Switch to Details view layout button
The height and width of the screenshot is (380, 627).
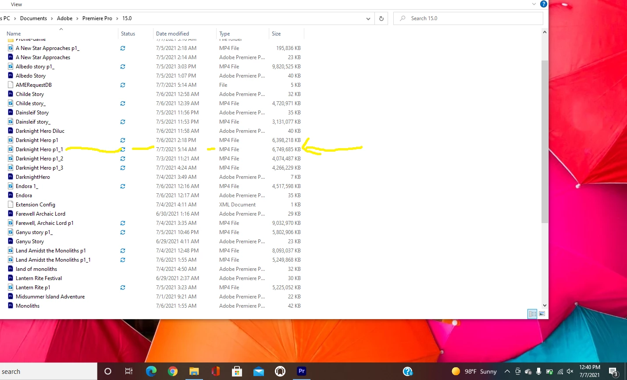click(532, 314)
